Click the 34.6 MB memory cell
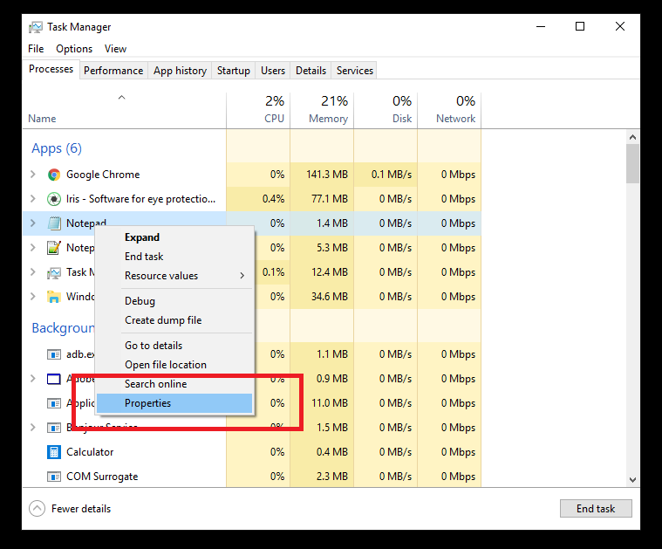This screenshot has width=662, height=549. (x=322, y=297)
